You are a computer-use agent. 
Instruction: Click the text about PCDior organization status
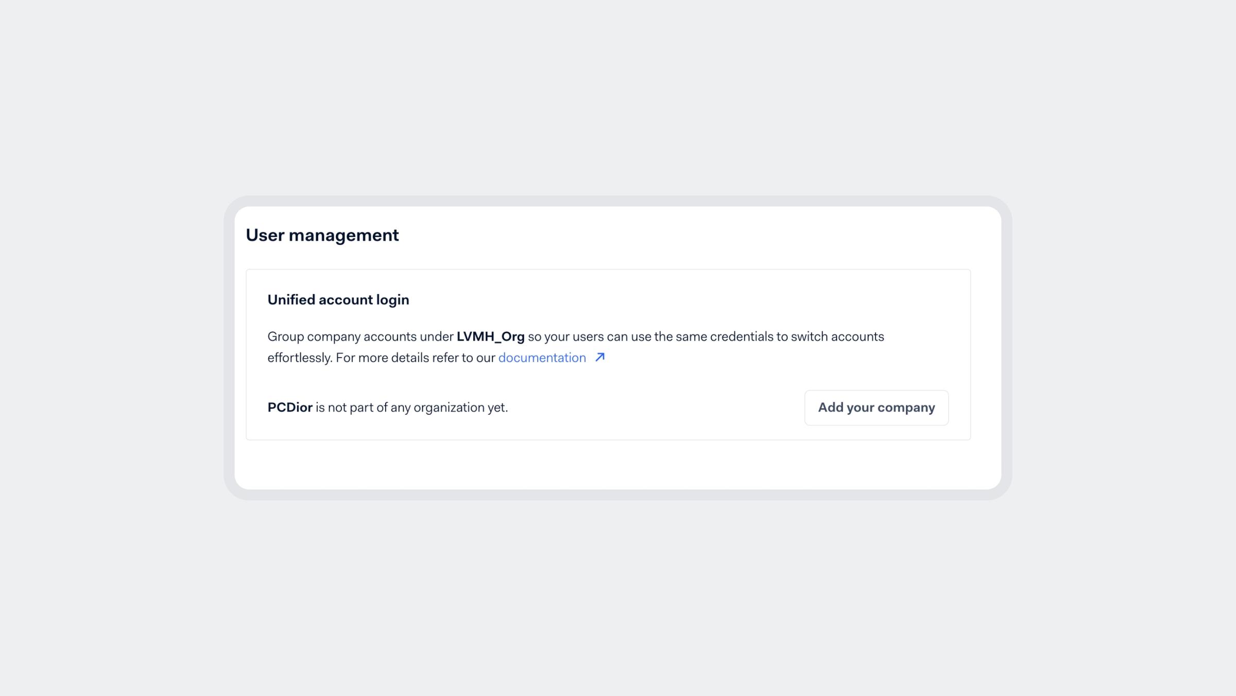point(387,406)
